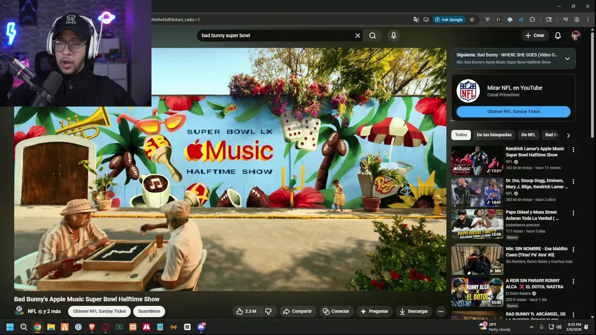The width and height of the screenshot is (596, 335).
Task: Clear the YouTube search box with X
Action: 358,35
